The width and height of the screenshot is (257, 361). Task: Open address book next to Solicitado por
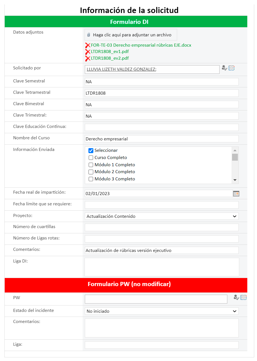(x=231, y=68)
